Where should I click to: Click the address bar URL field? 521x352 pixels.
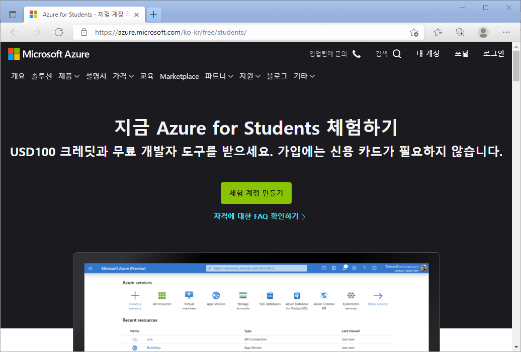(x=249, y=32)
